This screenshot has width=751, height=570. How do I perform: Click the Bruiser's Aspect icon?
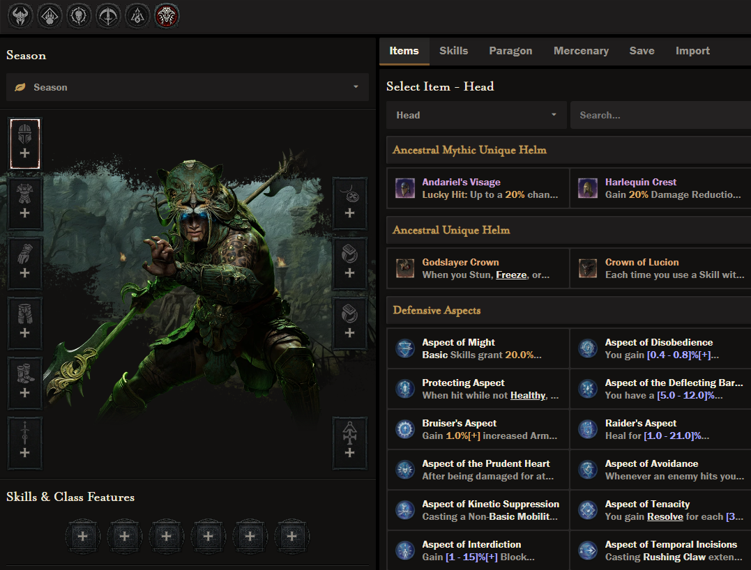[x=404, y=429]
